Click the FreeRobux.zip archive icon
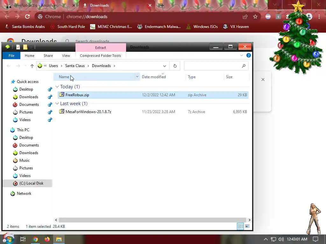 pyautogui.click(x=62, y=95)
